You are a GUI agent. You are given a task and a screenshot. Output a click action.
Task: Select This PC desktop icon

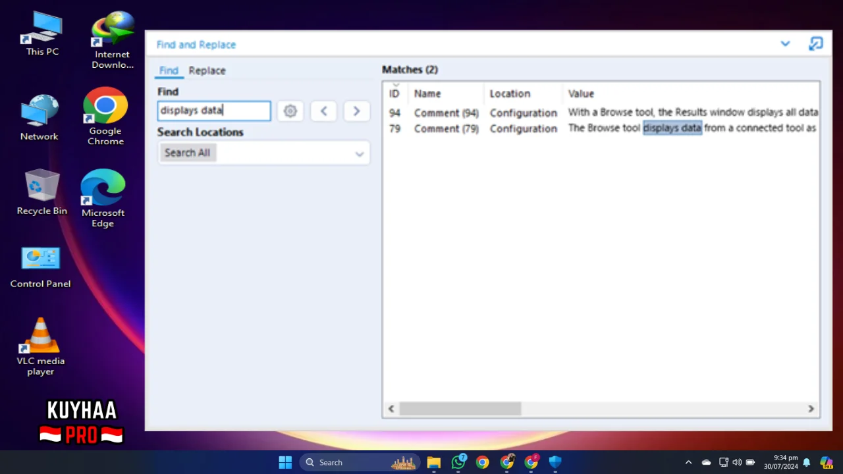point(42,34)
